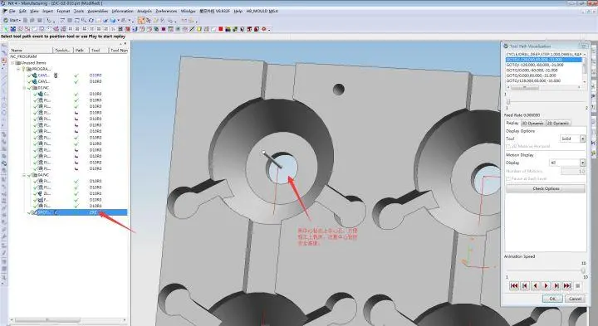
Task: Toggle Pause at Each Level checkbox
Action: 508,178
